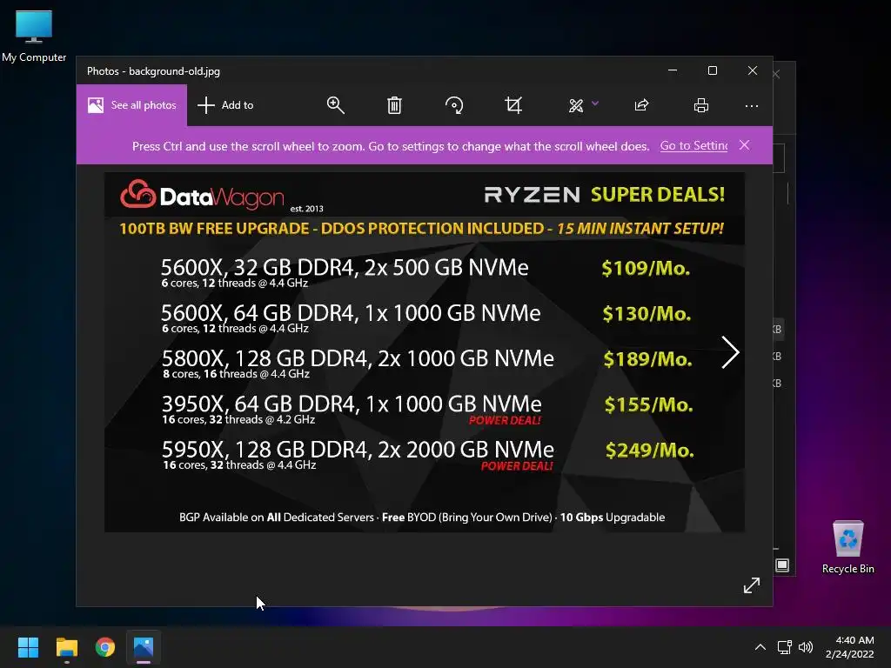Image resolution: width=891 pixels, height=668 pixels.
Task: Minimize the Photos window
Action: (673, 70)
